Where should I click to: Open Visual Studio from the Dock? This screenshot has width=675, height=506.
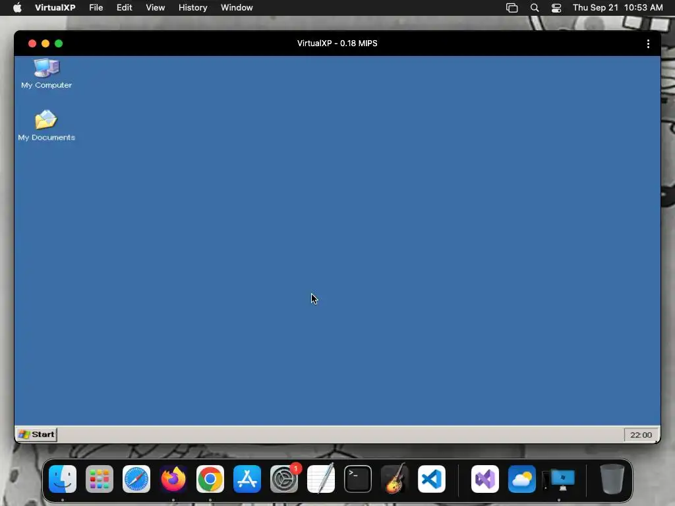click(484, 479)
